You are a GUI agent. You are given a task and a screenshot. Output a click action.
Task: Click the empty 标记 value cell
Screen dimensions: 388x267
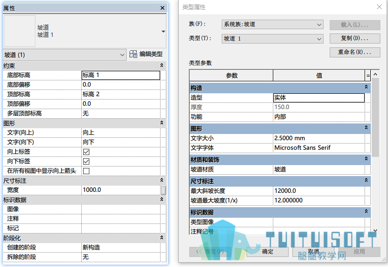[121, 228]
